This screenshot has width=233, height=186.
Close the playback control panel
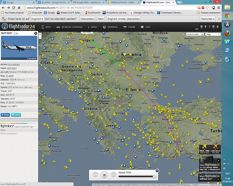click(157, 170)
